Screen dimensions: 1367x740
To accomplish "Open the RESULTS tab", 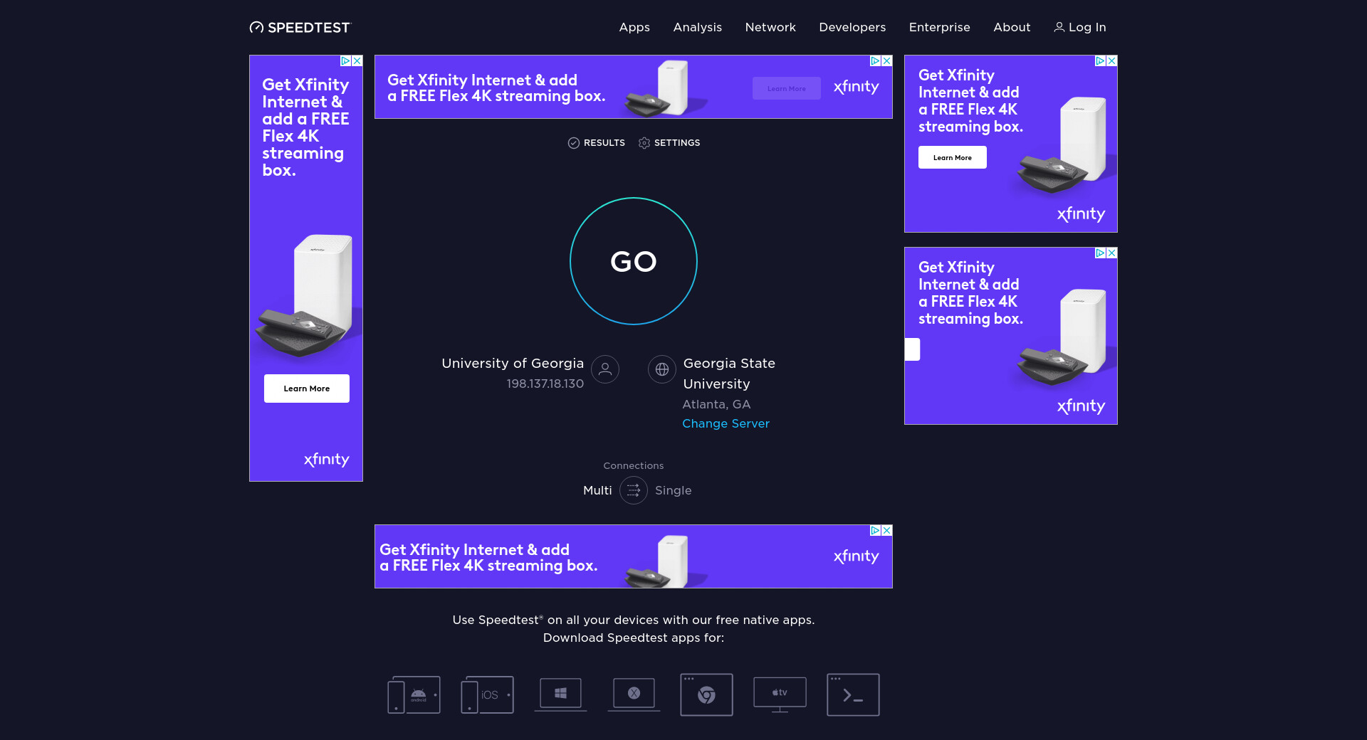I will pos(596,143).
